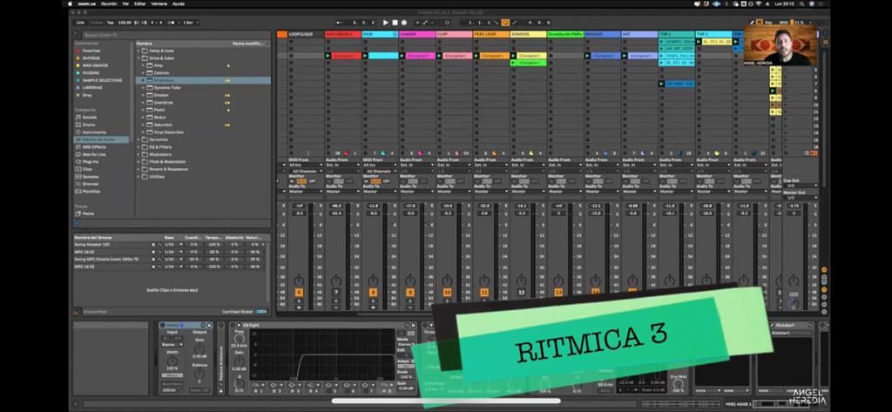This screenshot has width=892, height=412.
Task: Select the Favoritos collection
Action: [91, 51]
